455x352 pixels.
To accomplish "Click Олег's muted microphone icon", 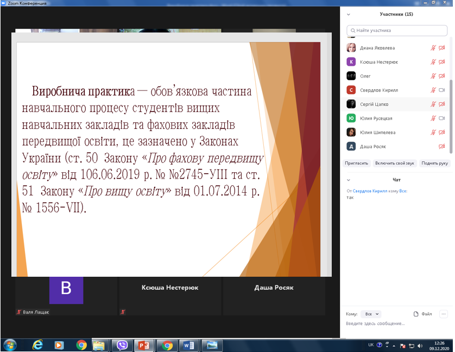I will [433, 76].
